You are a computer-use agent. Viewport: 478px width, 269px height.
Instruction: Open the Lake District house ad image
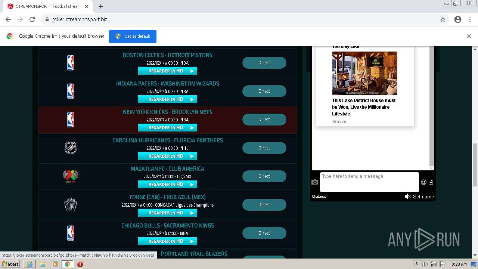(x=365, y=73)
